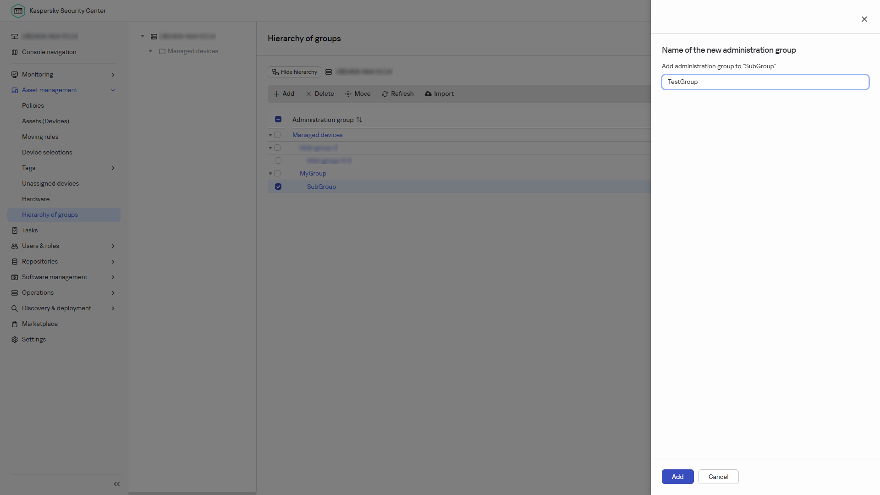Expand the Managed devices tree node arrow
Viewport: 880px width, 495px height.
coord(151,51)
